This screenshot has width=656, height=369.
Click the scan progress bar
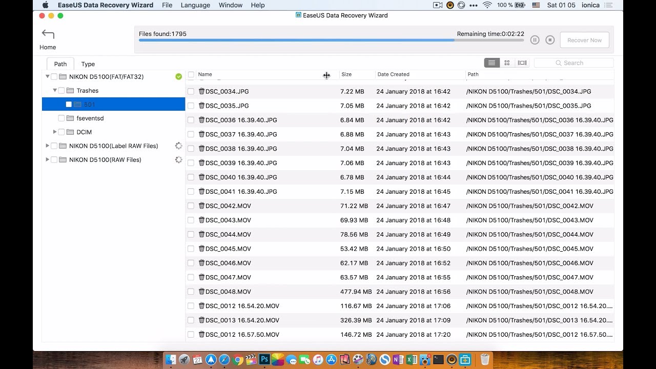pyautogui.click(x=331, y=40)
